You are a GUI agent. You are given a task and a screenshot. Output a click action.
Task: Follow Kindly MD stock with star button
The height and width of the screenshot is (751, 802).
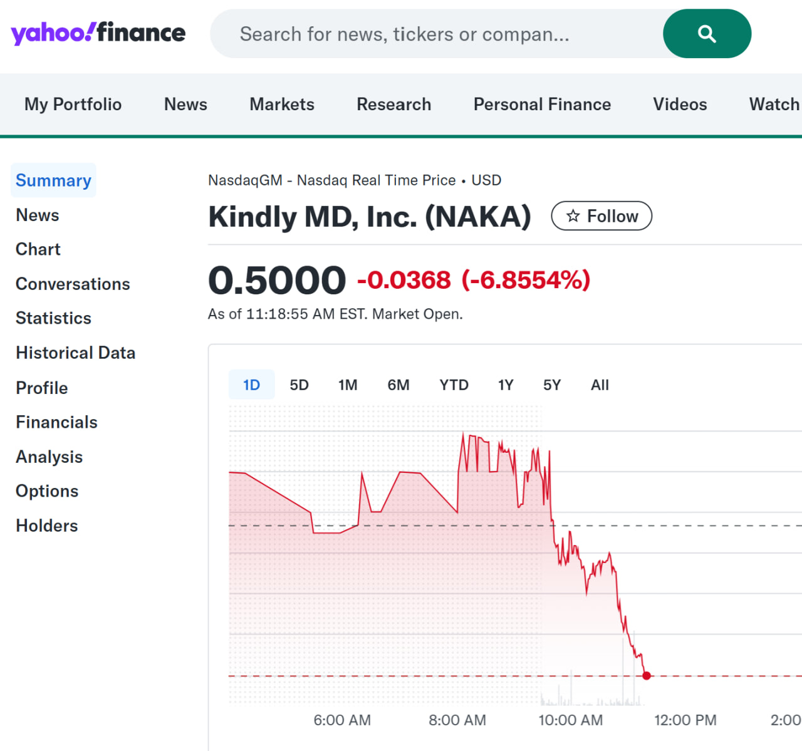click(601, 216)
